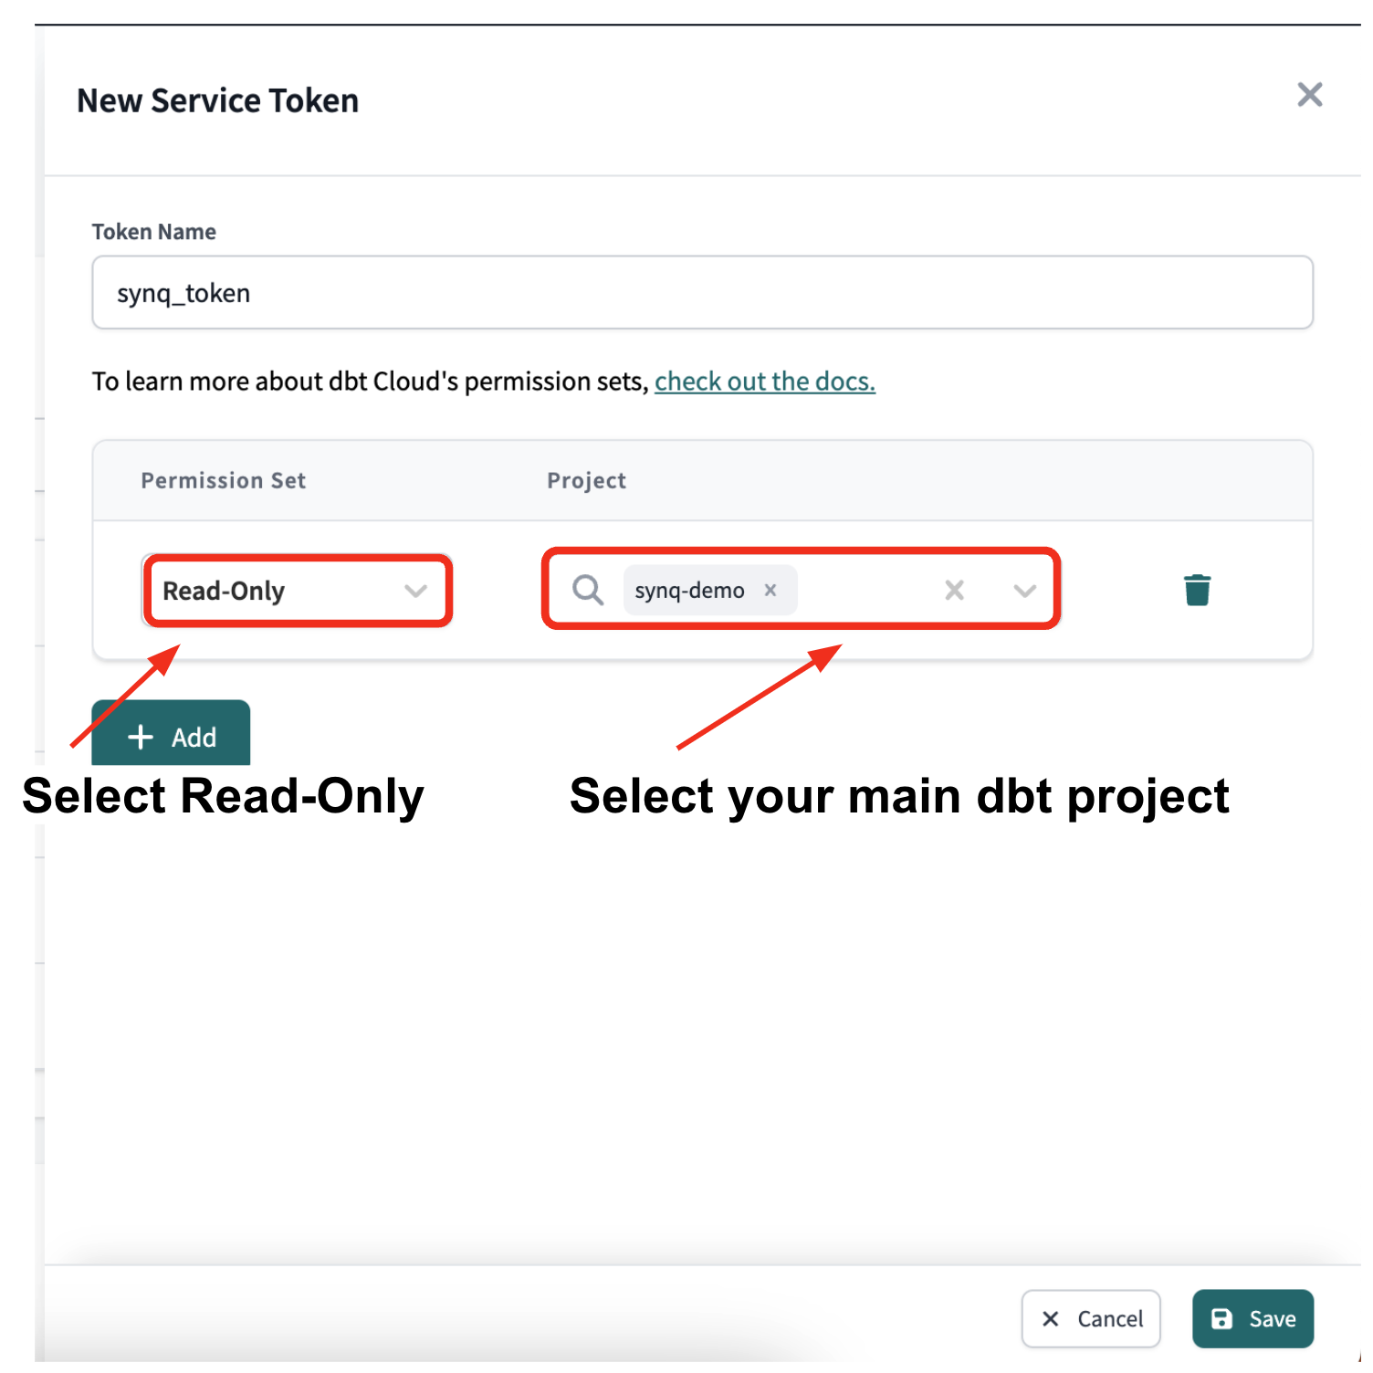The width and height of the screenshot is (1373, 1373).
Task: Open the check out the docs link
Action: pyautogui.click(x=765, y=382)
